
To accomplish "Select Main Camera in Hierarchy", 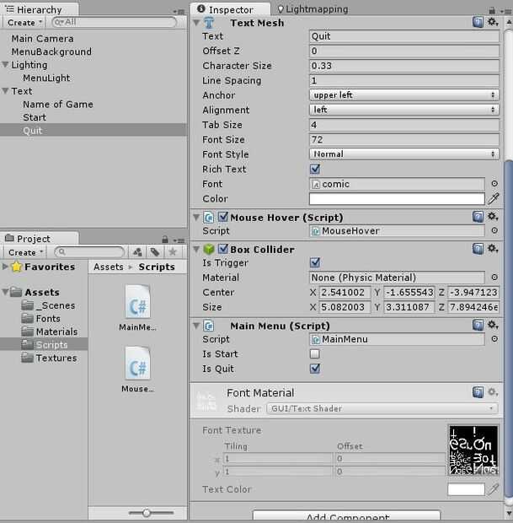I will pyautogui.click(x=42, y=39).
